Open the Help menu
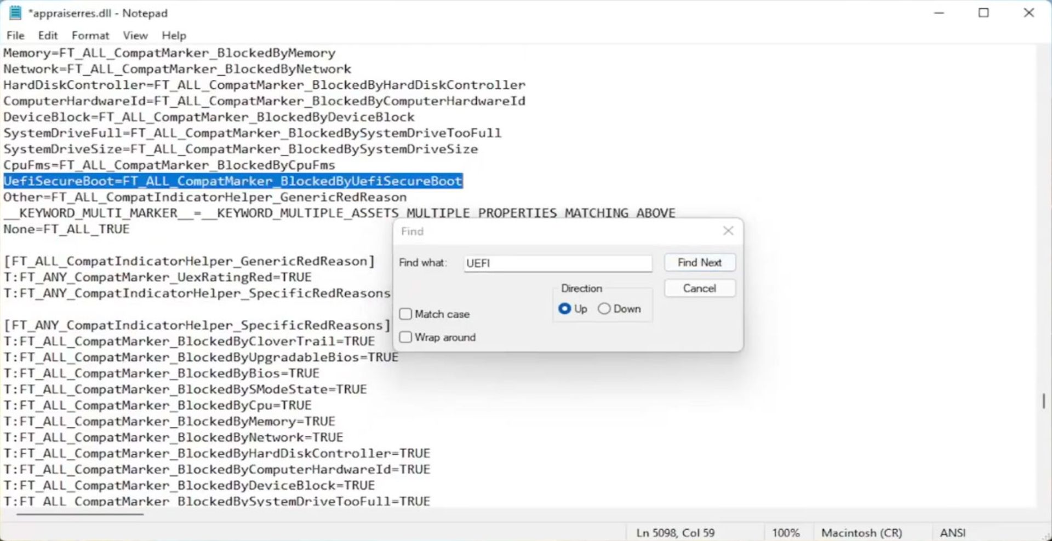The width and height of the screenshot is (1052, 541). point(174,36)
